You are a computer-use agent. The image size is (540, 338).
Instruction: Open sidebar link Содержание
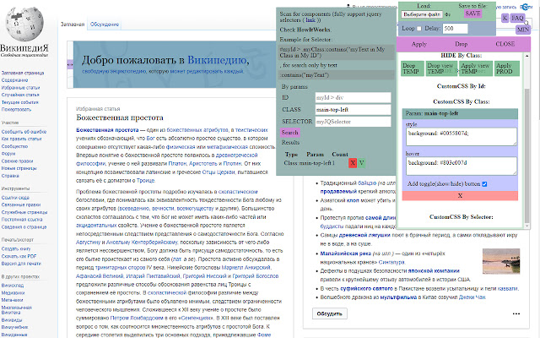coord(14,80)
